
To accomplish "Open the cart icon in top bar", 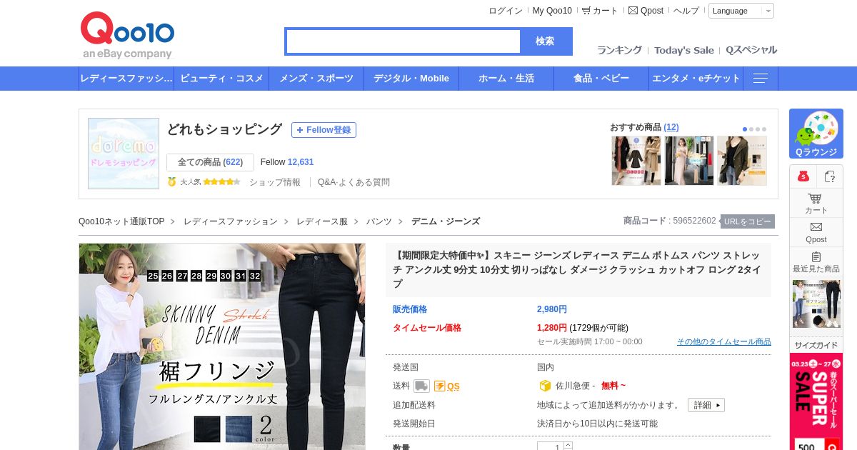I will [x=586, y=11].
